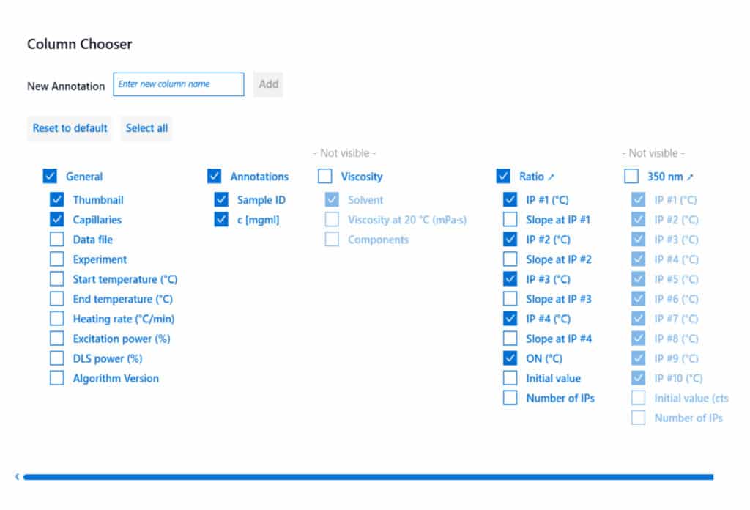Check Slope at IP #1 under Ratio

(x=510, y=220)
